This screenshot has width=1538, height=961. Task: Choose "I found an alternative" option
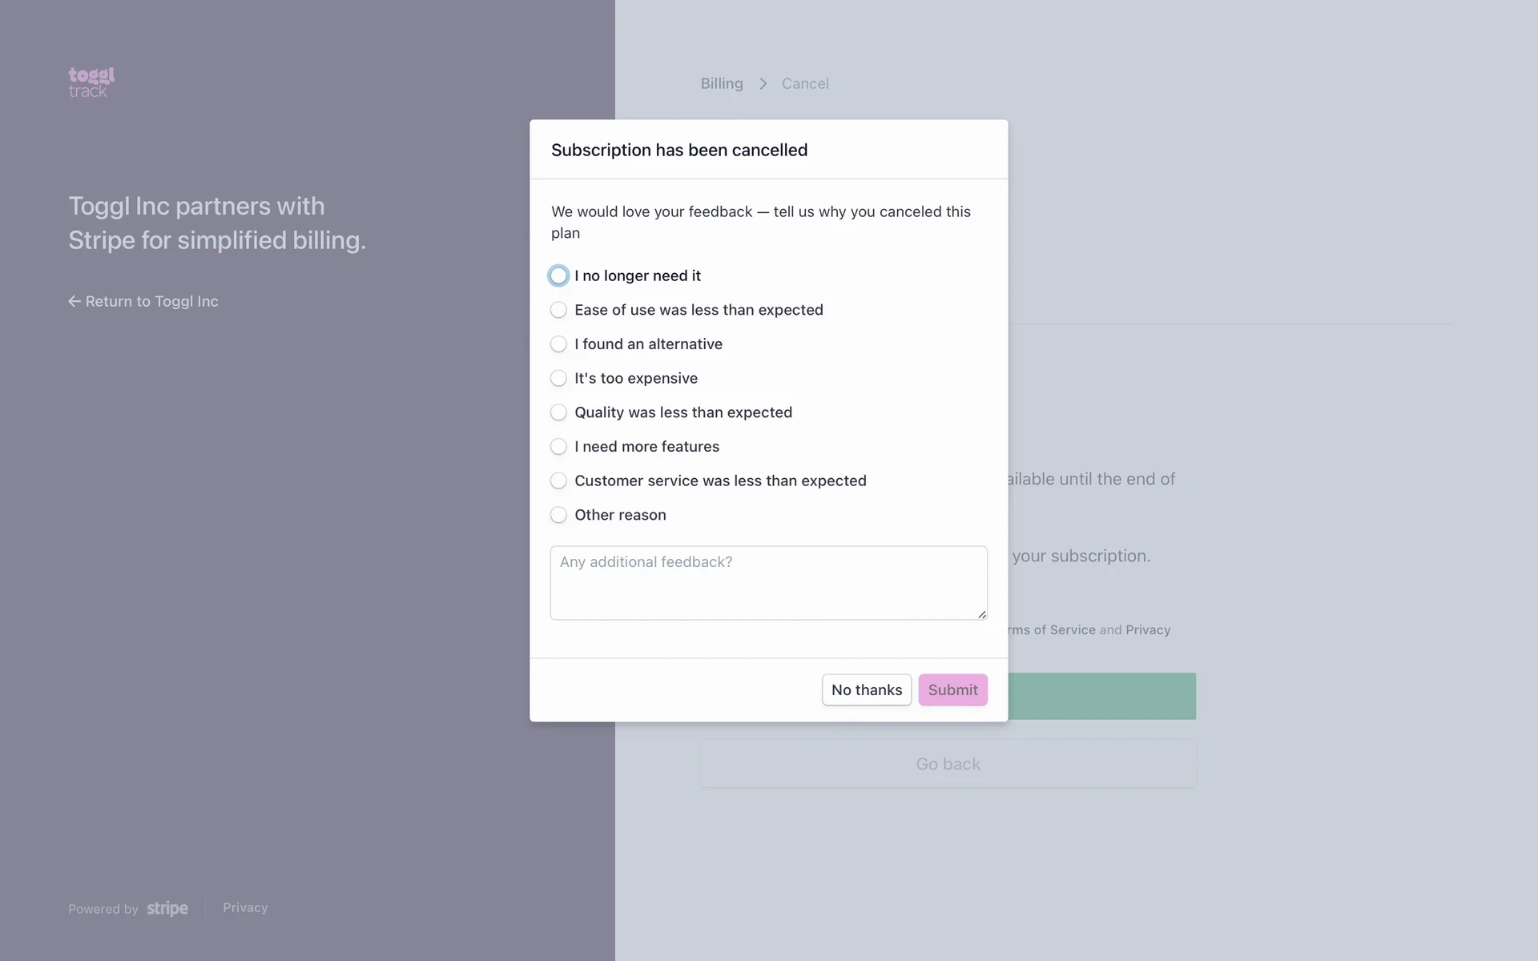coord(558,344)
